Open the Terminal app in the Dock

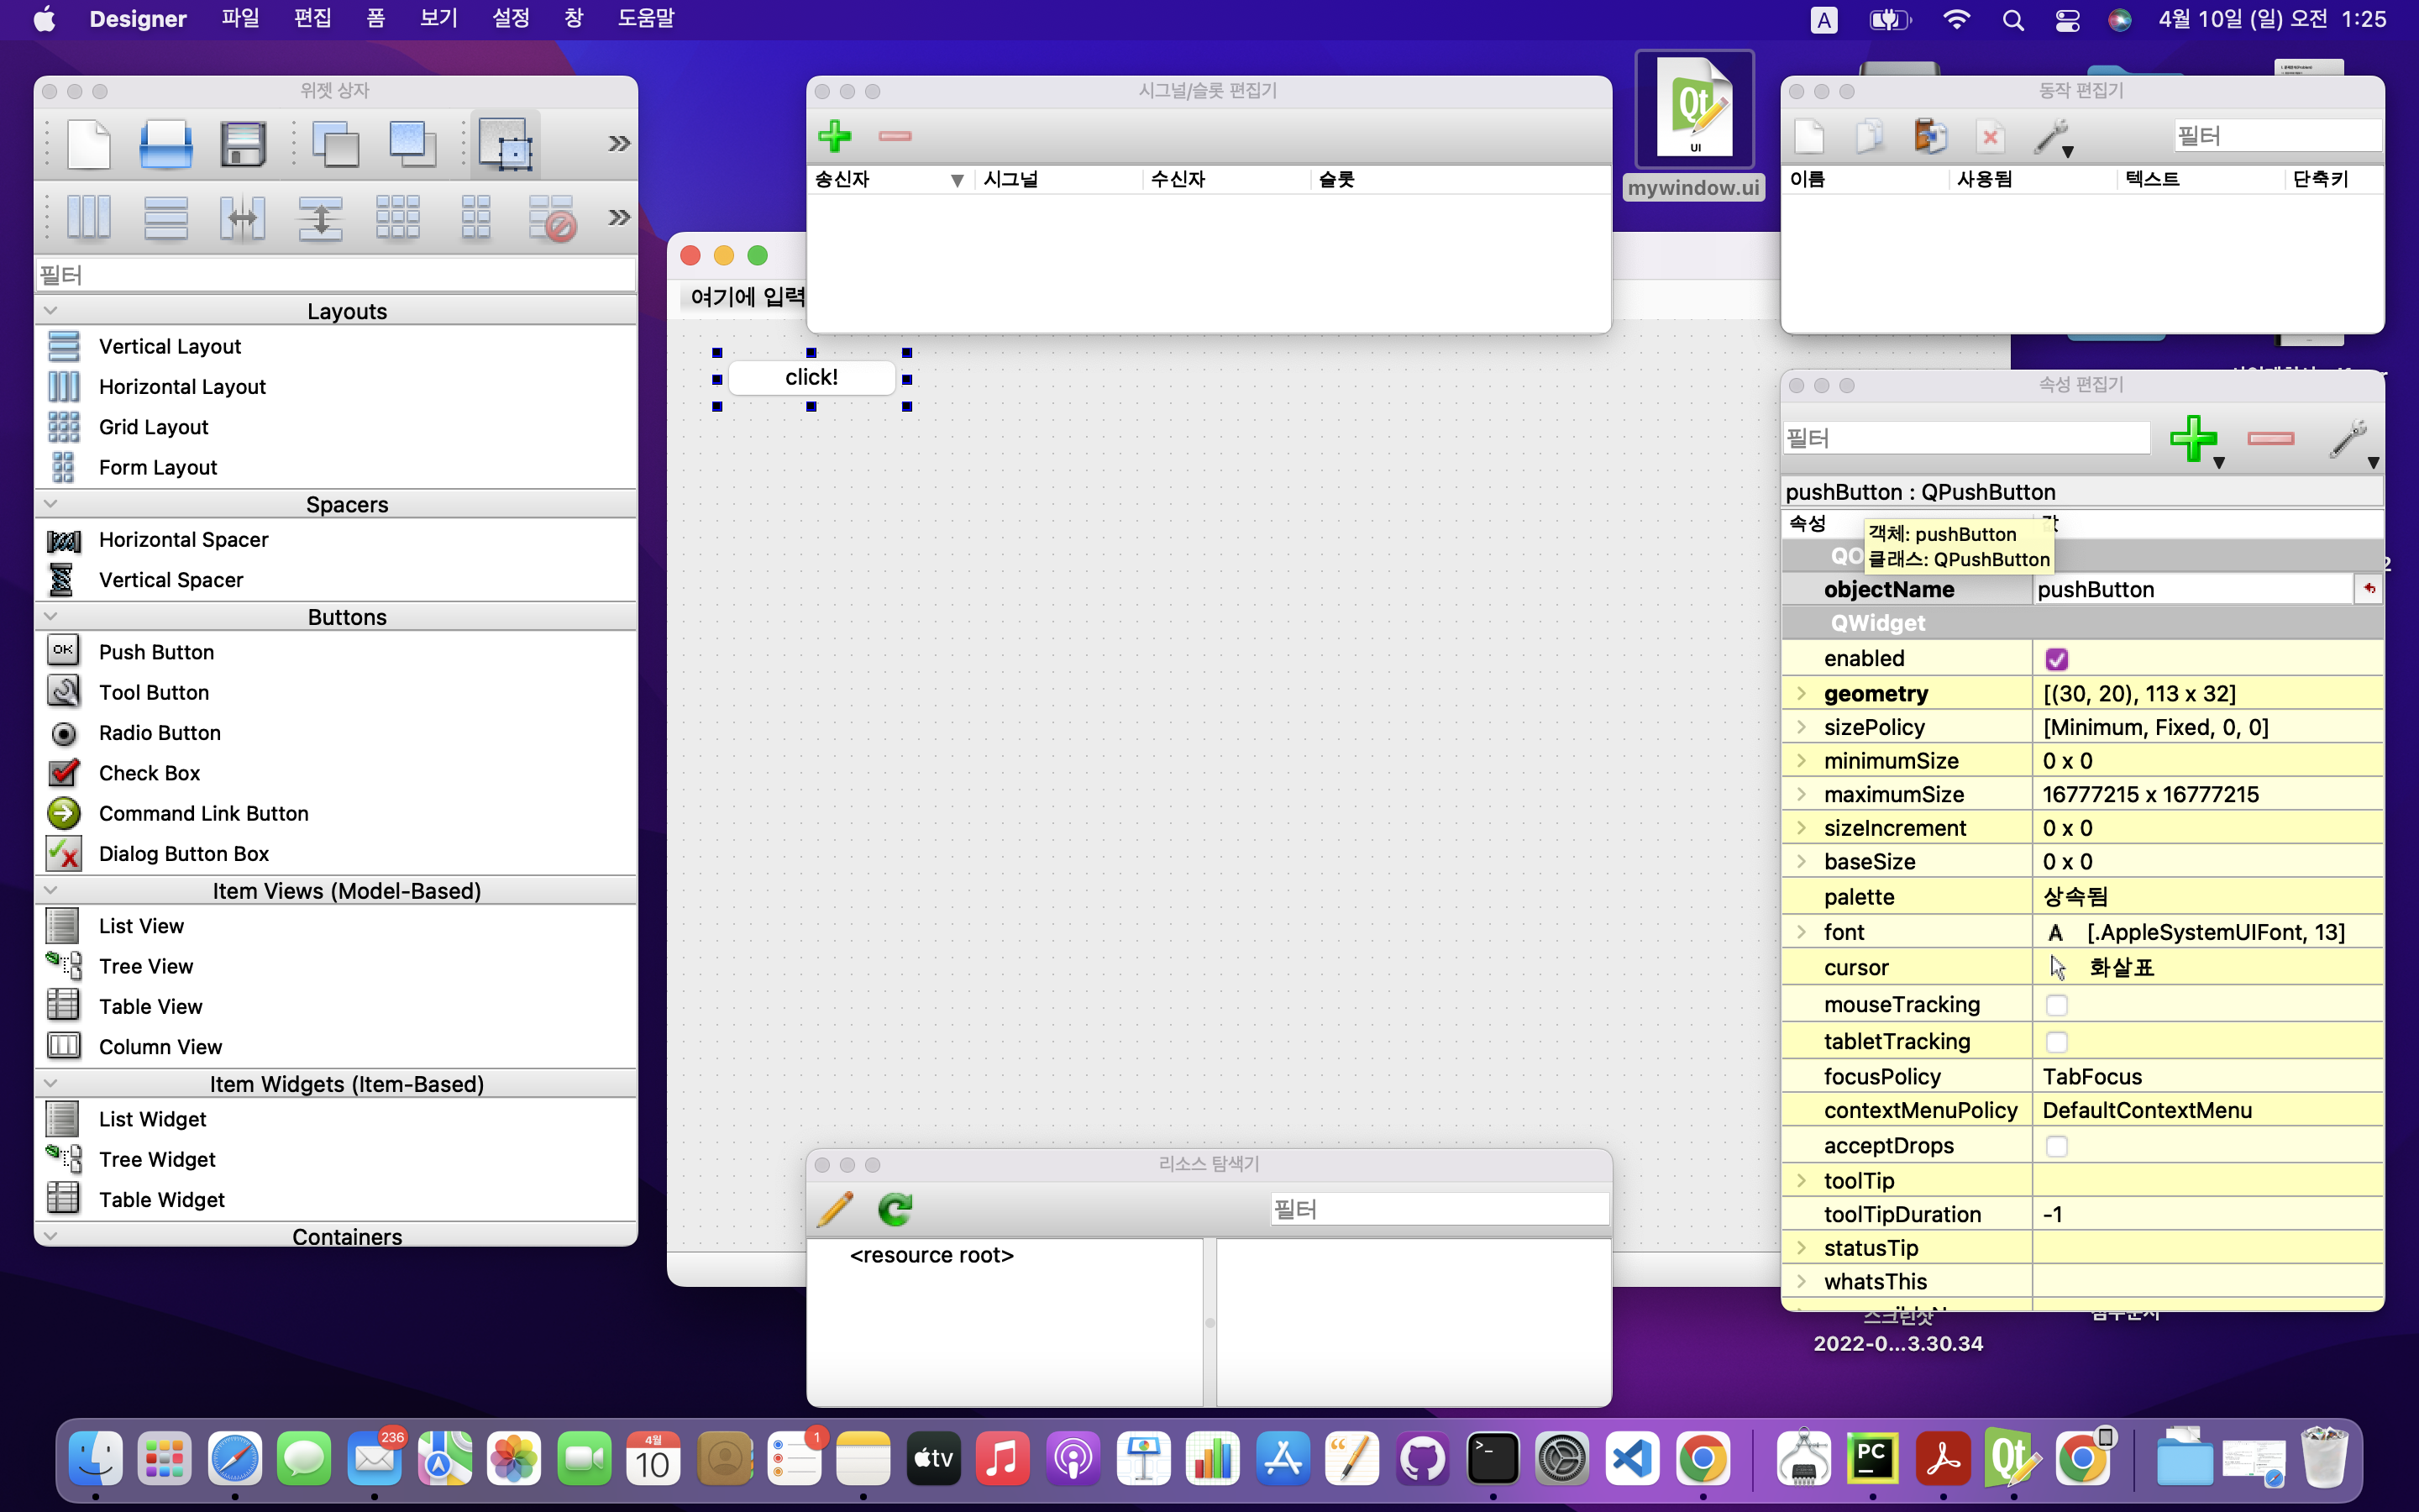point(1493,1459)
